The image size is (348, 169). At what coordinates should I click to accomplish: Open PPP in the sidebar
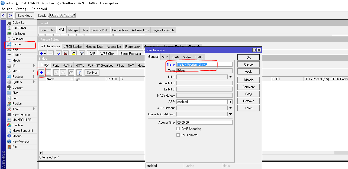click(15, 50)
